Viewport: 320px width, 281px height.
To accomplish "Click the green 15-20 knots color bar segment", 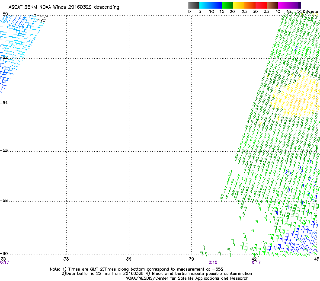I will point(227,5).
